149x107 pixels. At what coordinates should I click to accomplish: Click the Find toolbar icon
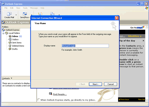52,14
